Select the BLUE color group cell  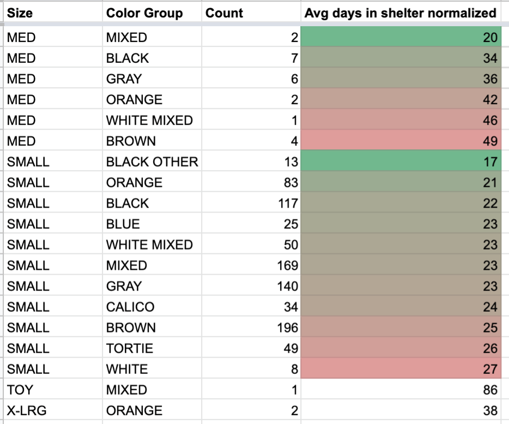152,224
